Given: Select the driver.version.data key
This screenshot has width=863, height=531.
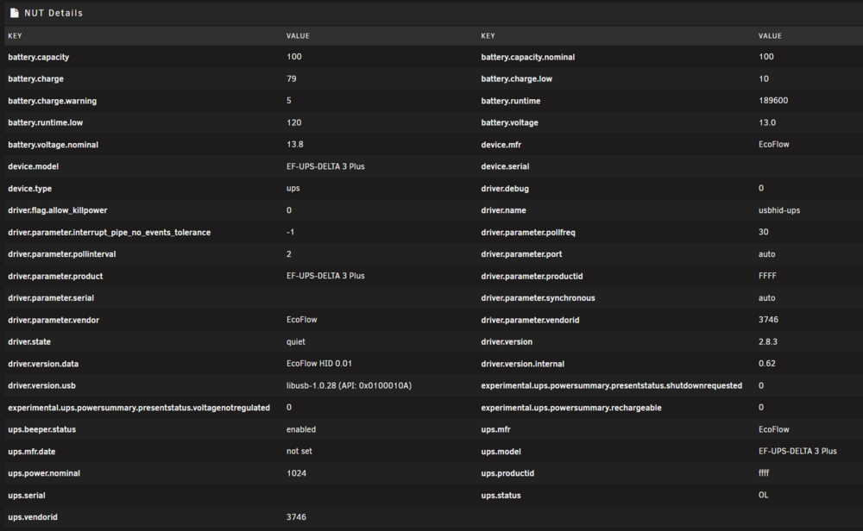Looking at the screenshot, I should tap(43, 364).
